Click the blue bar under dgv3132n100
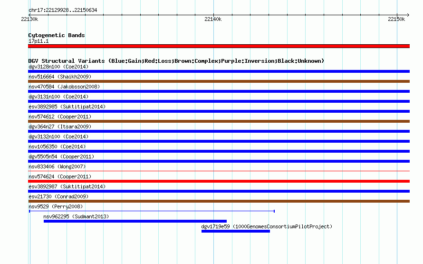The width and height of the screenshot is (423, 264). pos(219,141)
